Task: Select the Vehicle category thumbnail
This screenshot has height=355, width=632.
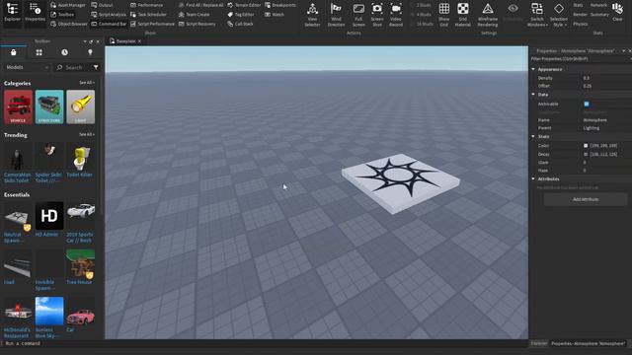Action: click(x=18, y=106)
